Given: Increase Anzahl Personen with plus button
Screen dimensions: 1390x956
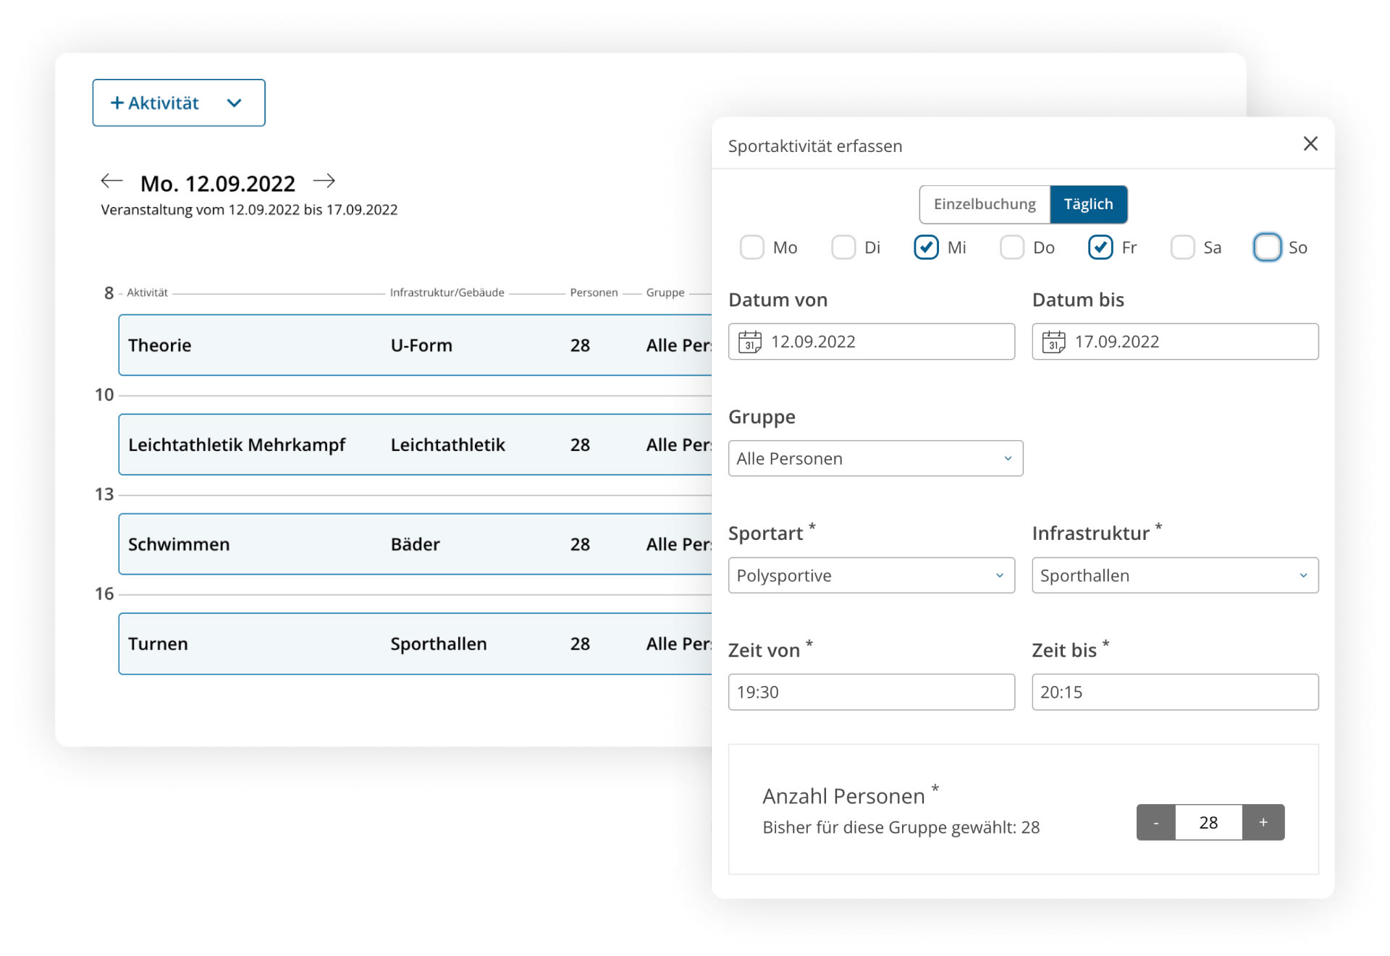Looking at the screenshot, I should pos(1263,822).
